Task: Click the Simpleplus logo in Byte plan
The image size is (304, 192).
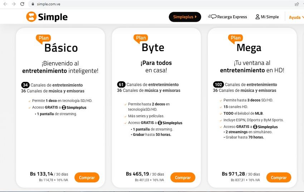Action: click(x=170, y=123)
